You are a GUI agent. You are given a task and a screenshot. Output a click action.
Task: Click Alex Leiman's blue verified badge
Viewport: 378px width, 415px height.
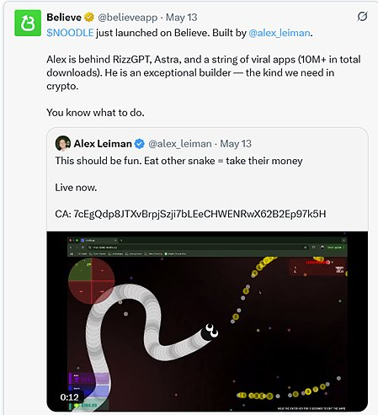click(x=140, y=144)
